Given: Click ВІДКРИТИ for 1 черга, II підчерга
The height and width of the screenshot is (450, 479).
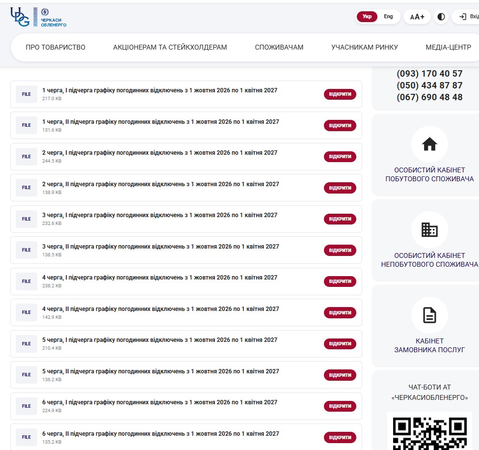Looking at the screenshot, I should 340,125.
